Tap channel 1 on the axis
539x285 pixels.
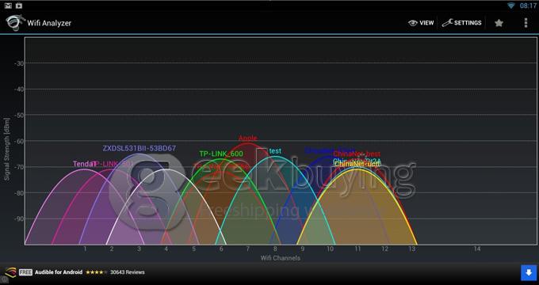pyautogui.click(x=85, y=249)
